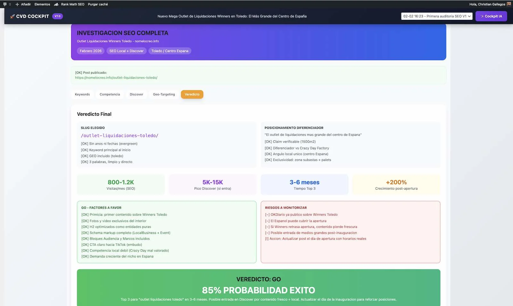Viewport: 513px width, 306px height.
Task: Switch to the Discover tab
Action: coord(136,94)
